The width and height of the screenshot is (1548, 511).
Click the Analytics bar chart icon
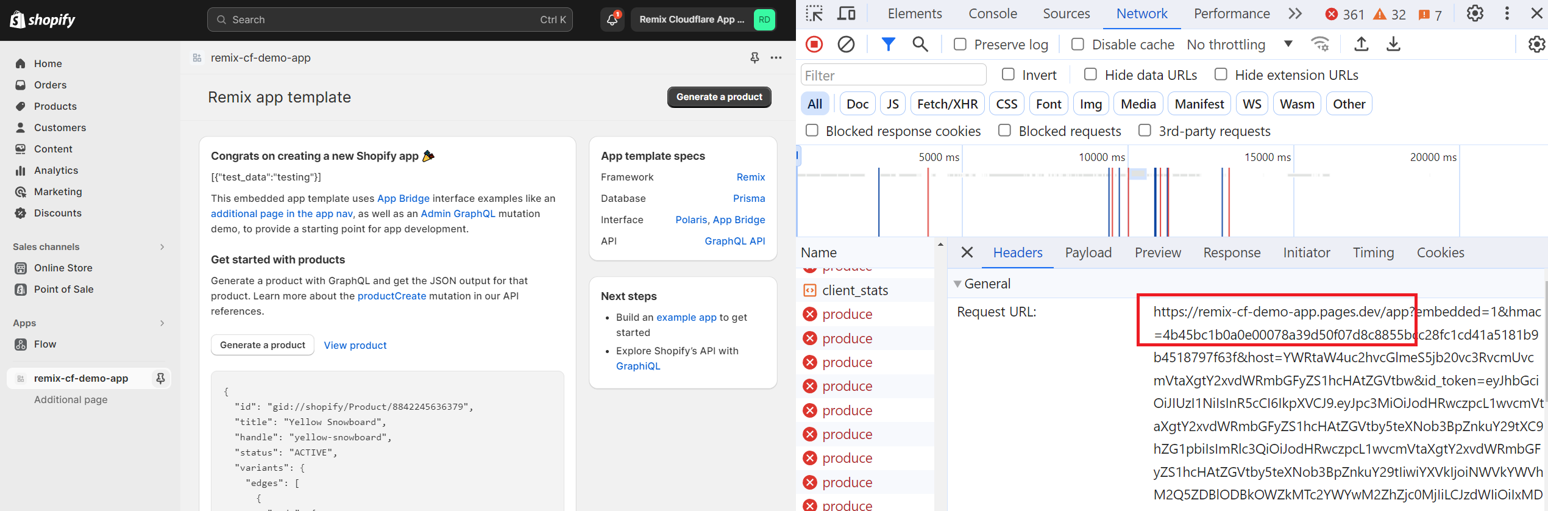(x=21, y=170)
